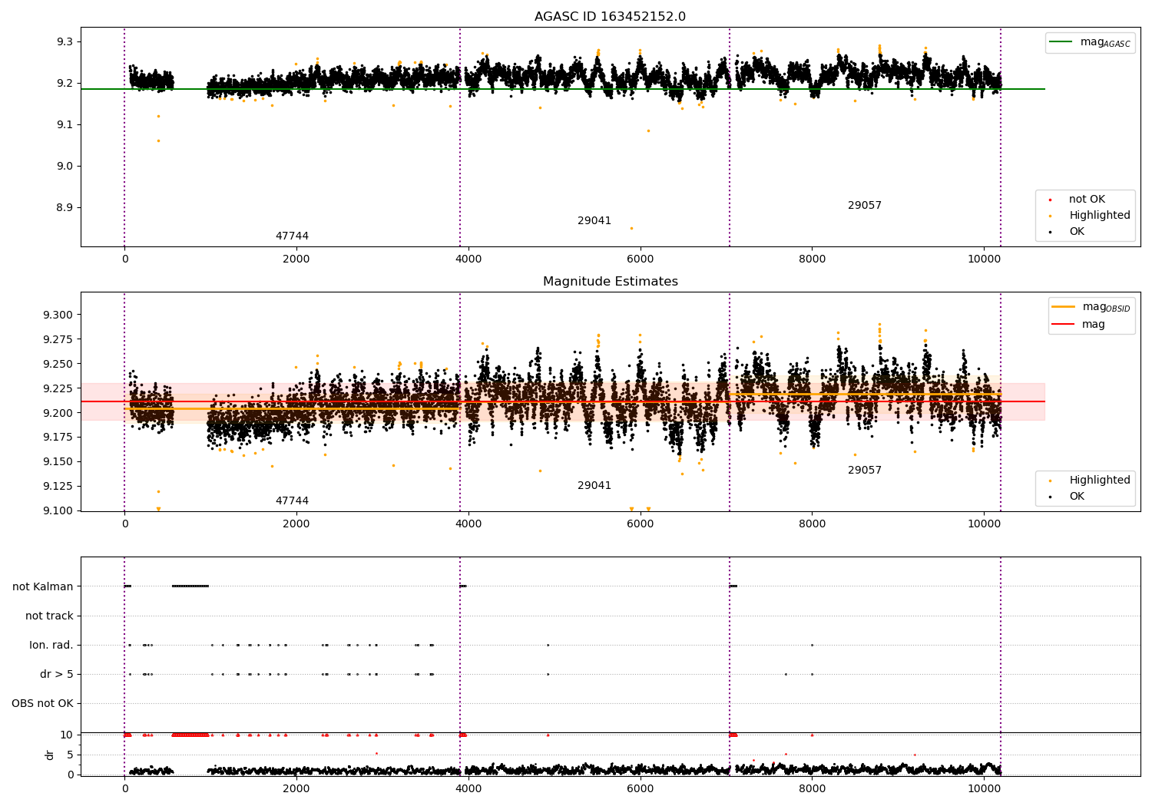Click the 4000 x-axis tick under the Magnitude Estimates plot
Image resolution: width=1152 pixels, height=806 pixels.
coord(468,524)
